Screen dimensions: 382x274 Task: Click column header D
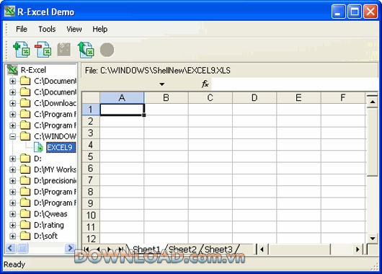pos(254,98)
